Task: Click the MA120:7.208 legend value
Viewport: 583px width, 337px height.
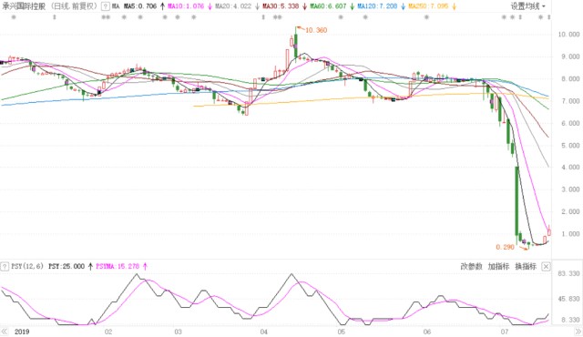Action: (377, 6)
